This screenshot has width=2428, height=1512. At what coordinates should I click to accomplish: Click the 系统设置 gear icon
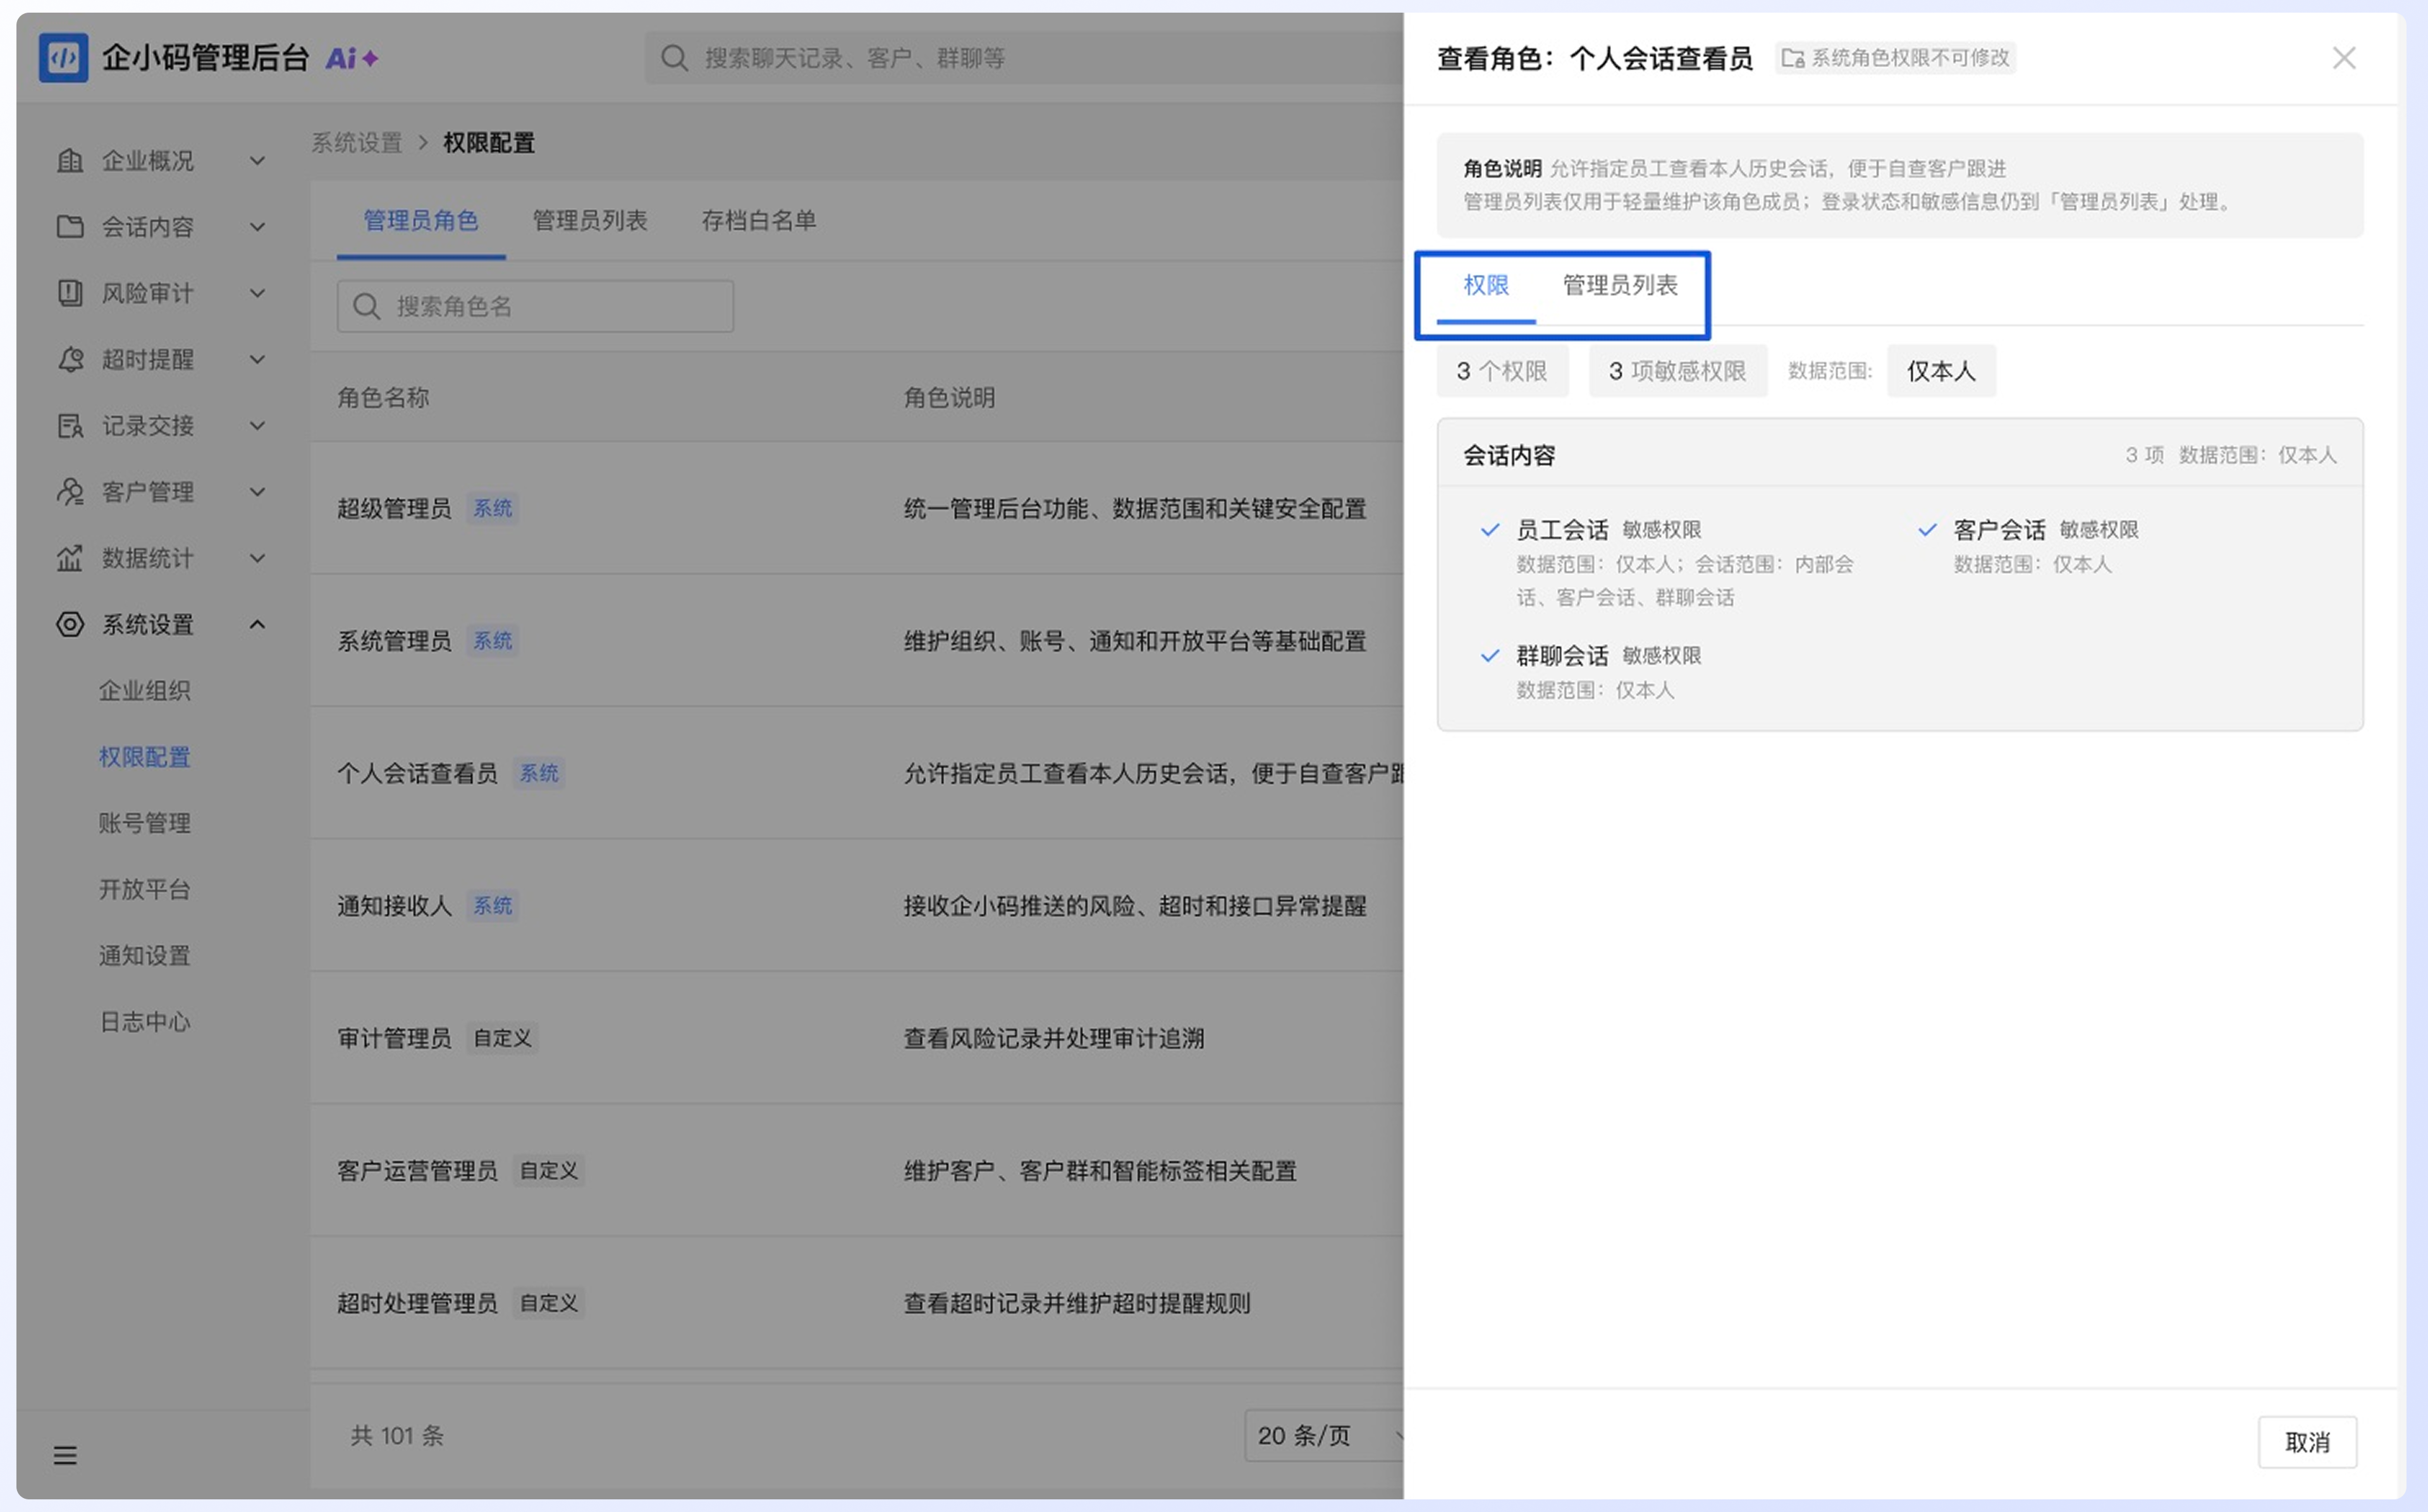69,624
